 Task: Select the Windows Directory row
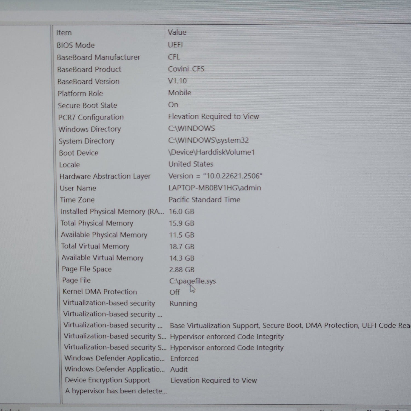90,129
